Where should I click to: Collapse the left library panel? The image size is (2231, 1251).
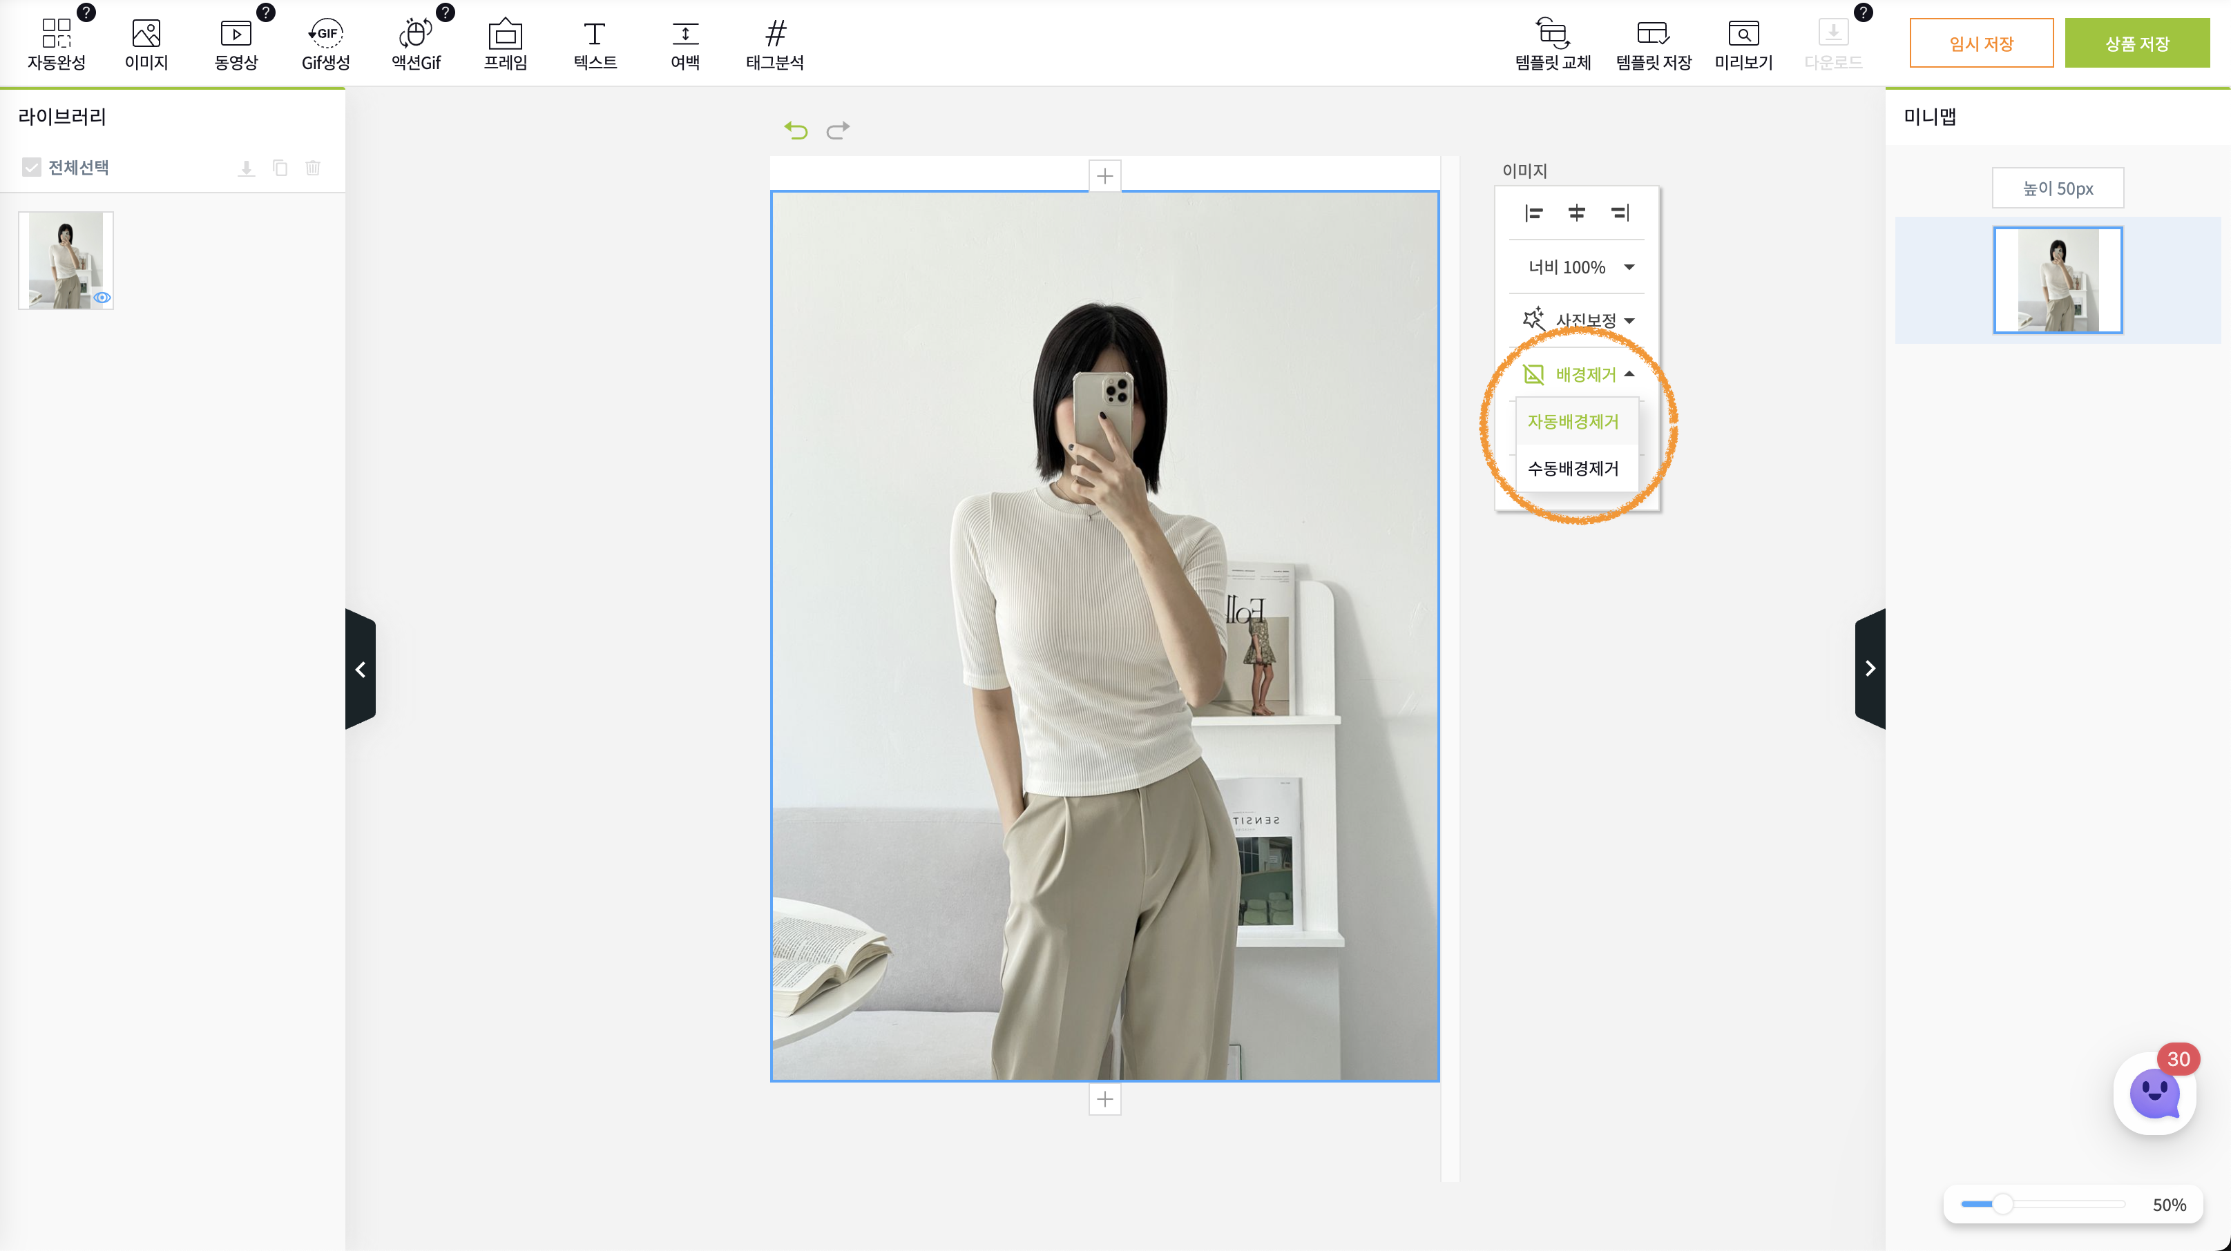tap(361, 669)
